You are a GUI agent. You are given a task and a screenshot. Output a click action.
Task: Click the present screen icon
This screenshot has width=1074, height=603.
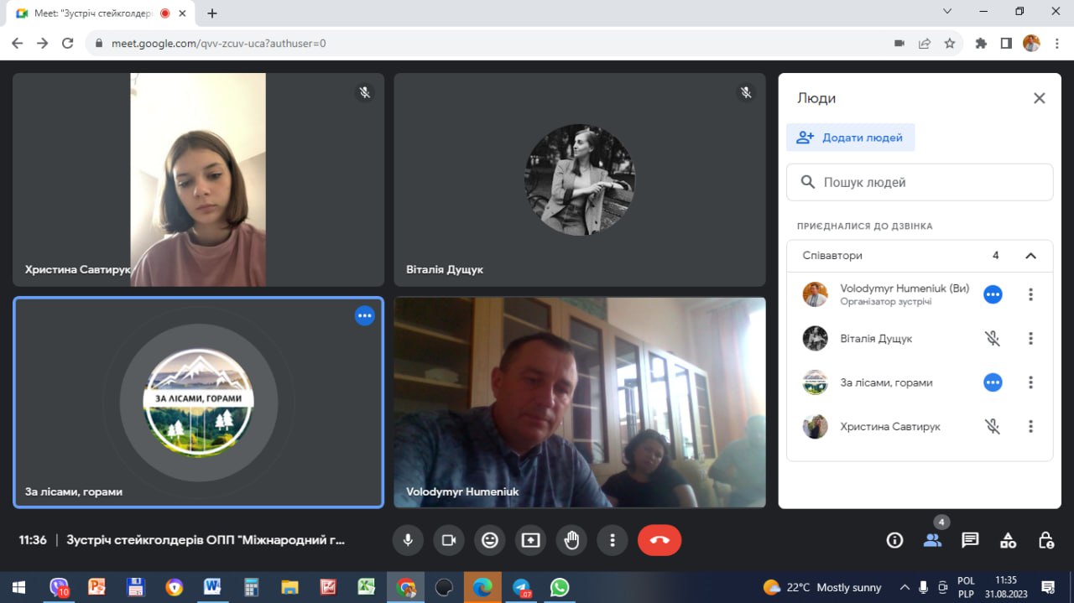coord(530,540)
